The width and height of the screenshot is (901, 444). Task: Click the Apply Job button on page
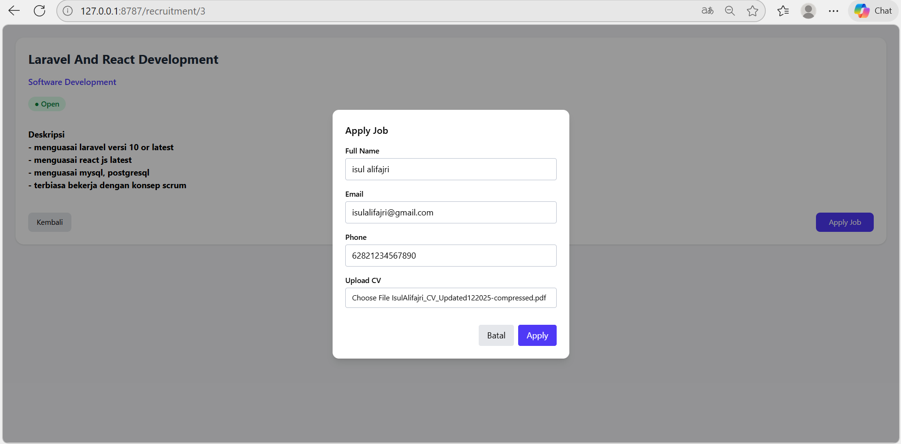[844, 222]
